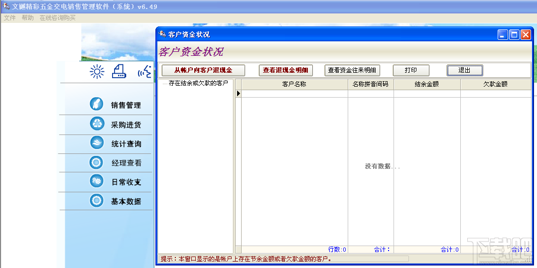This screenshot has height=268, width=537.
Task: Open the 帮助 menu
Action: [x=28, y=18]
